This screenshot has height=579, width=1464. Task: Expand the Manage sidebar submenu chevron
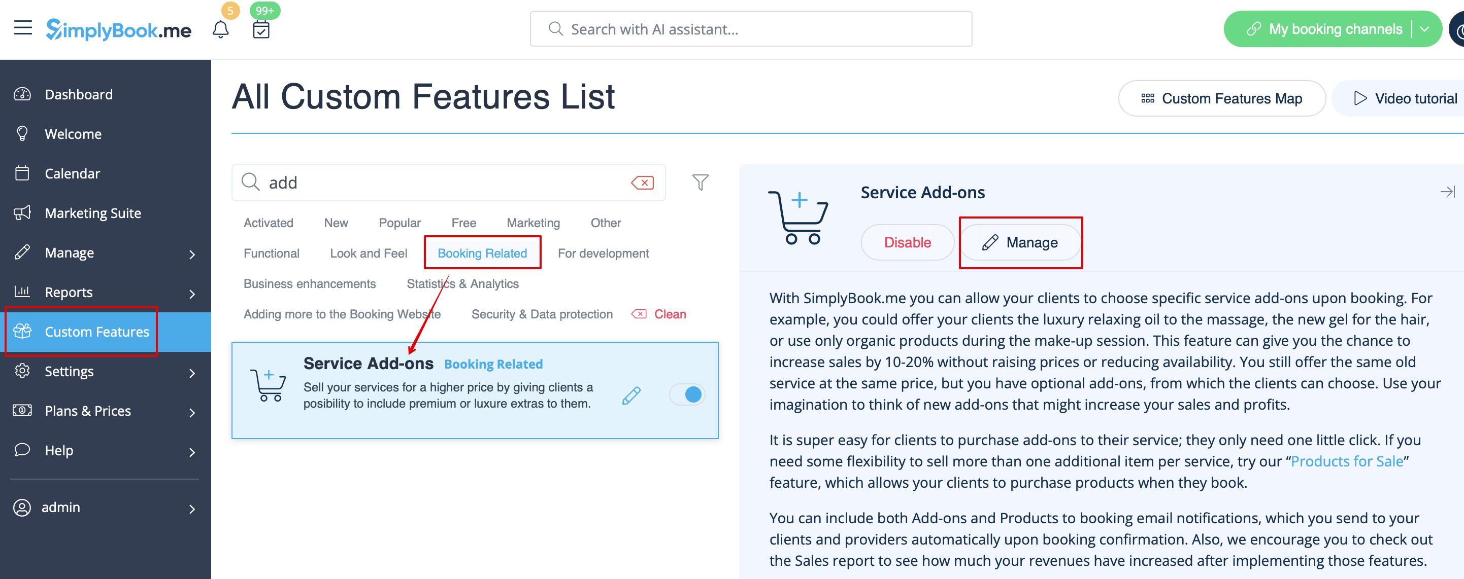(x=192, y=255)
